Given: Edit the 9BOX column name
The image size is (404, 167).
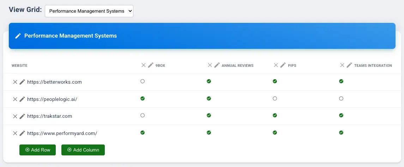Looking at the screenshot, I should pyautogui.click(x=151, y=65).
